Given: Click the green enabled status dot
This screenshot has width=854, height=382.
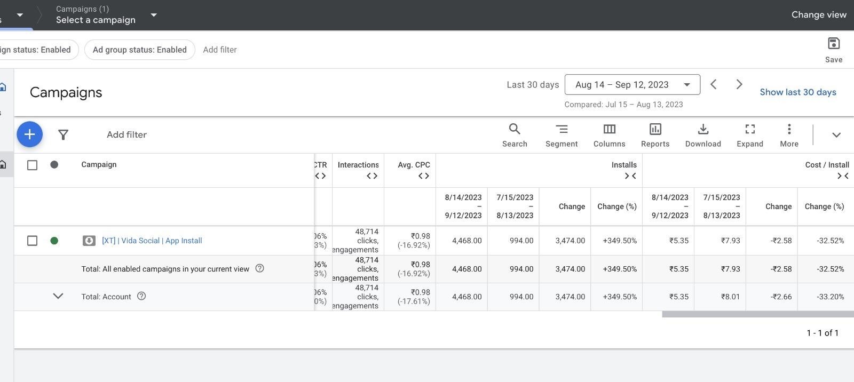Looking at the screenshot, I should click(54, 241).
